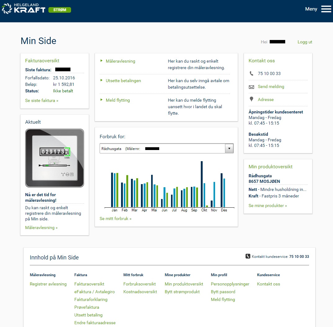Click the Helgeland Kraft logo
Image resolution: width=333 pixels, height=327 pixels.
(x=24, y=9)
